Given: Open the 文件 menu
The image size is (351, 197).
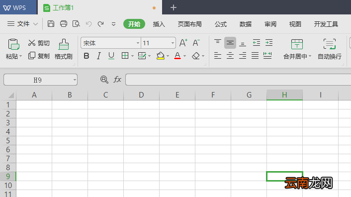Looking at the screenshot, I should pyautogui.click(x=22, y=24).
